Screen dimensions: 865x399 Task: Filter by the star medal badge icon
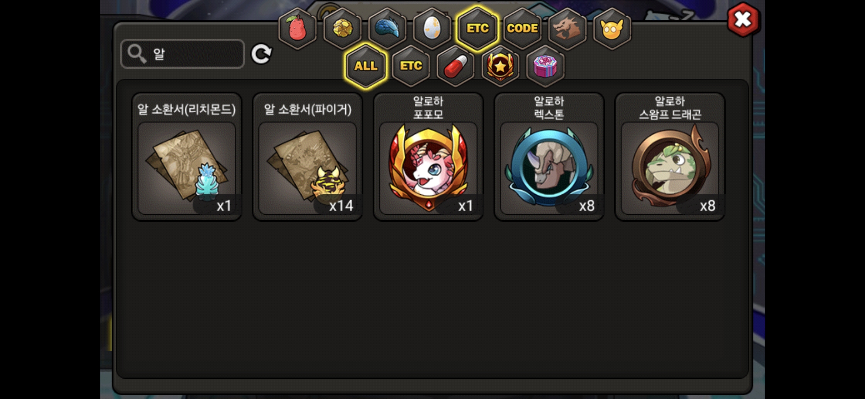click(501, 66)
